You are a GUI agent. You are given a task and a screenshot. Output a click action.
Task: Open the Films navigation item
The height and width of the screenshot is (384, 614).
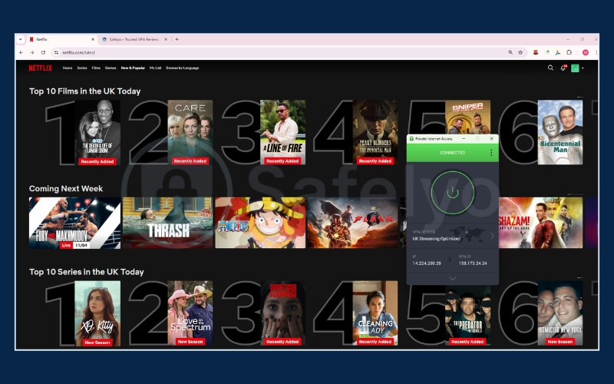[x=96, y=68]
